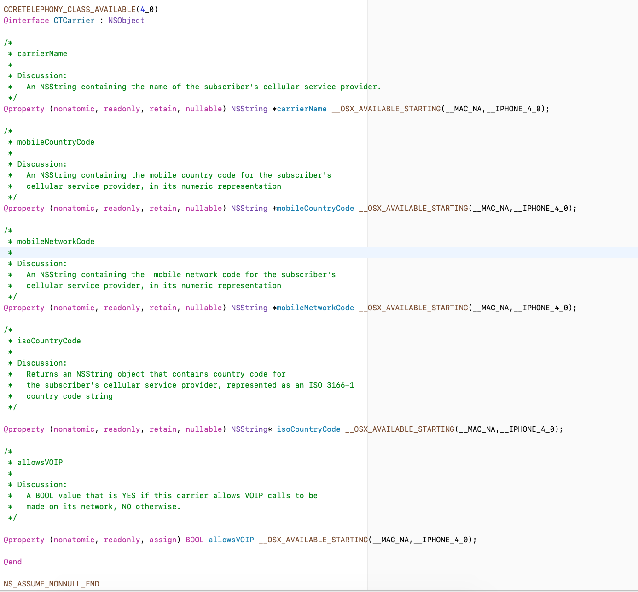The height and width of the screenshot is (592, 638).
Task: Click the @interface keyword
Action: [26, 20]
